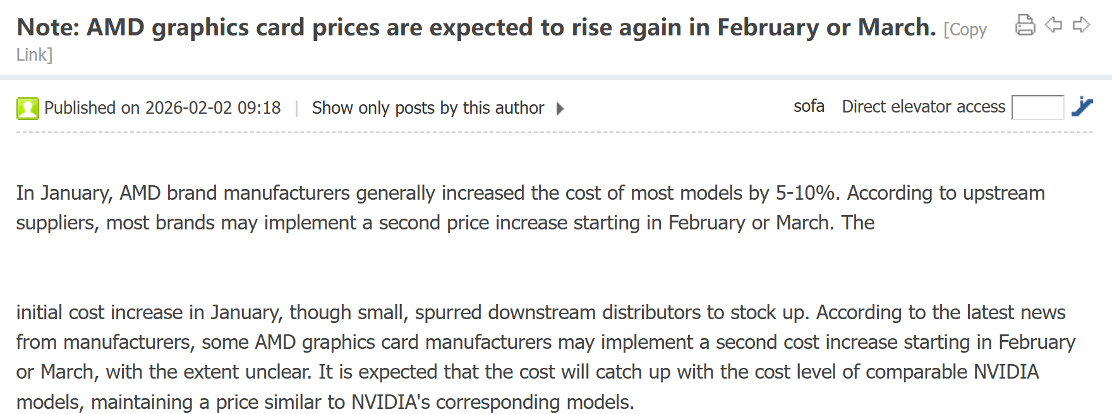Viewport: 1112px width, 414px height.
Task: Click the word "NVIDIA's" in the last line
Action: (390, 402)
